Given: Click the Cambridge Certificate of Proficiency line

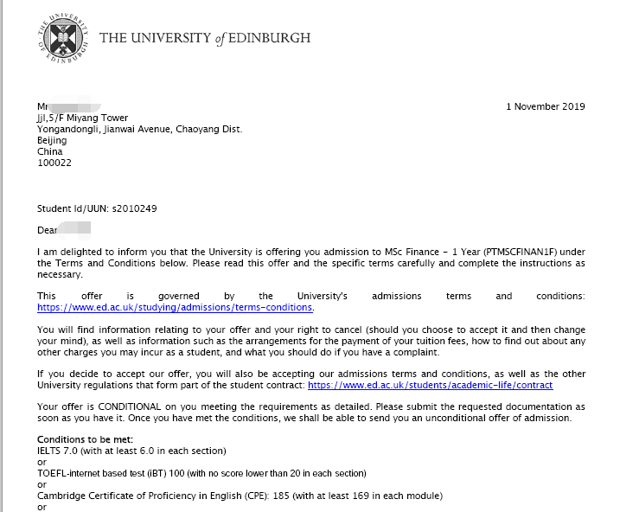Looking at the screenshot, I should coord(227,496).
